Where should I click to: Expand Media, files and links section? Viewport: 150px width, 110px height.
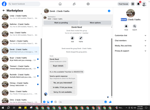tap(130, 46)
